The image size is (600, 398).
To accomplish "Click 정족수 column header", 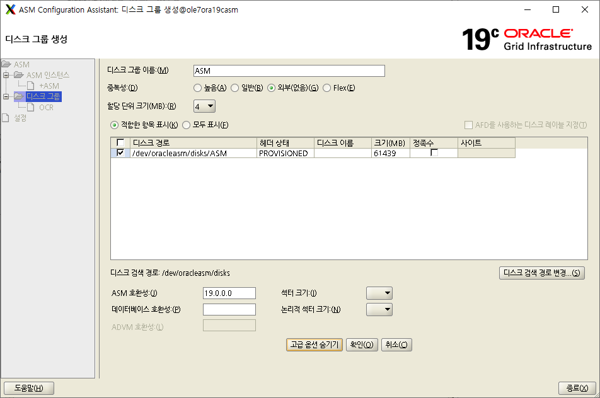I will (434, 142).
